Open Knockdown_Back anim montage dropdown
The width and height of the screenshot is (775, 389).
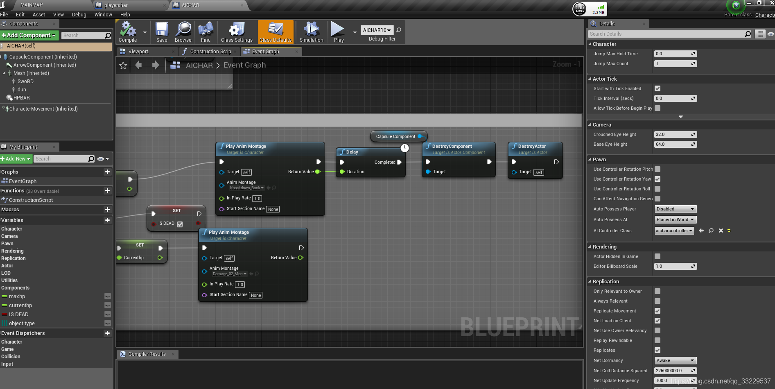coord(247,188)
